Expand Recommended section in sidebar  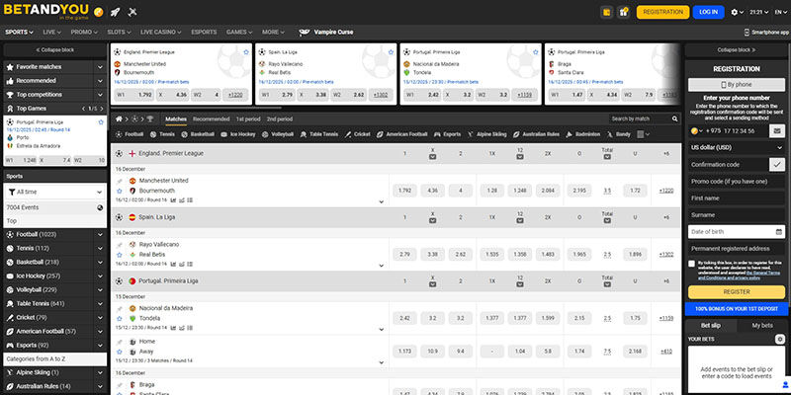pos(100,81)
